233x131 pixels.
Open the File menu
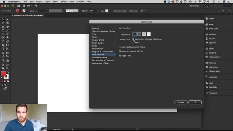point(25,1)
